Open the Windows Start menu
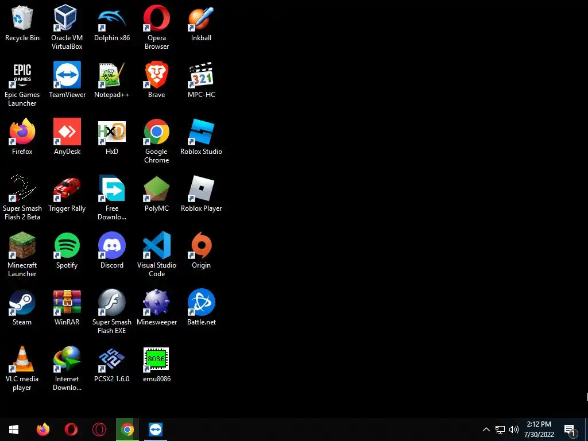 pyautogui.click(x=14, y=430)
